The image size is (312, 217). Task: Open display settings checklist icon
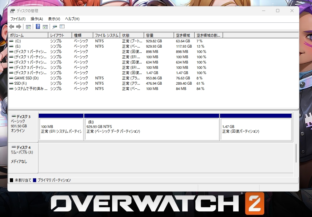click(x=62, y=26)
